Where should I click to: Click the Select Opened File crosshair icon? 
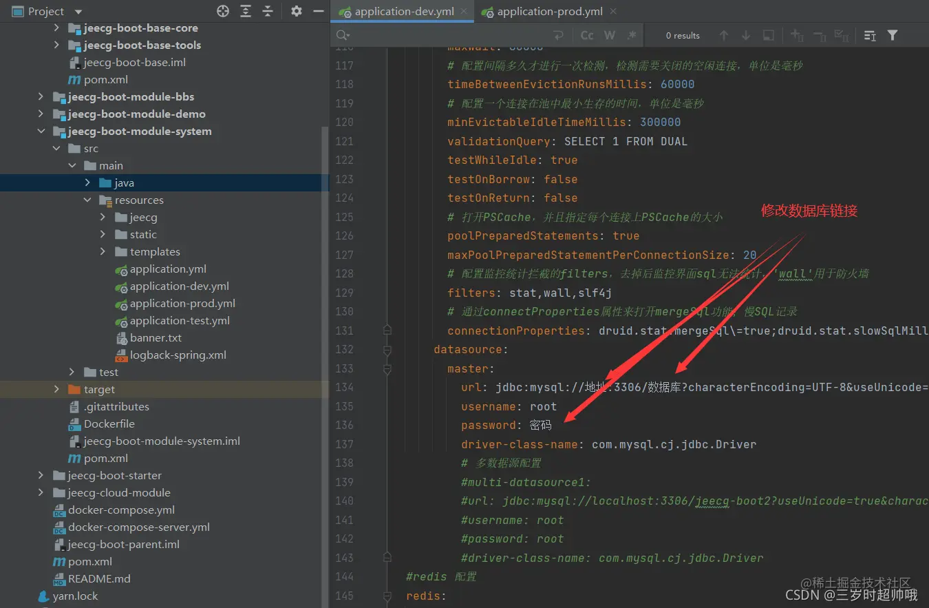[223, 11]
